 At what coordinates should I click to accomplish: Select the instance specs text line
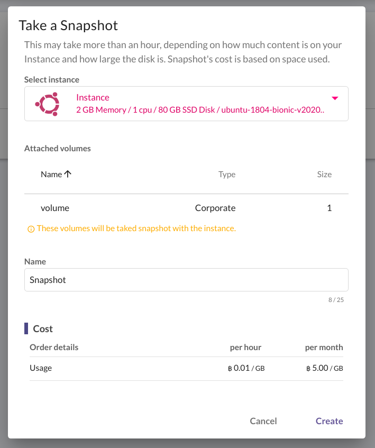200,110
